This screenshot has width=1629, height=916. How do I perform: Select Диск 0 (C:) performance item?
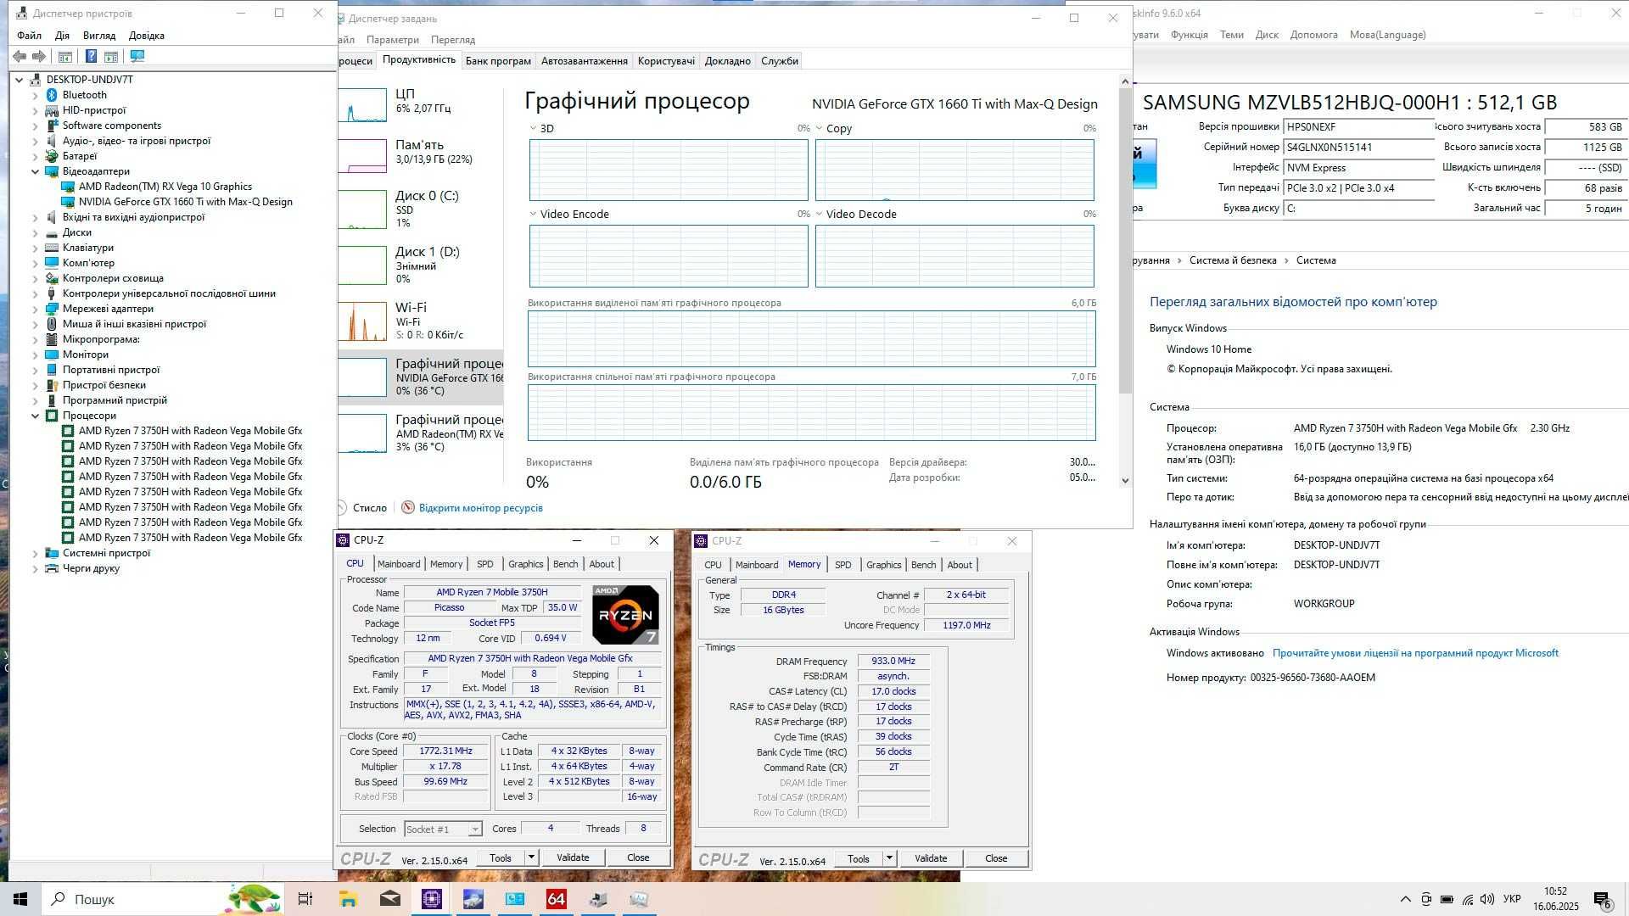click(x=422, y=209)
